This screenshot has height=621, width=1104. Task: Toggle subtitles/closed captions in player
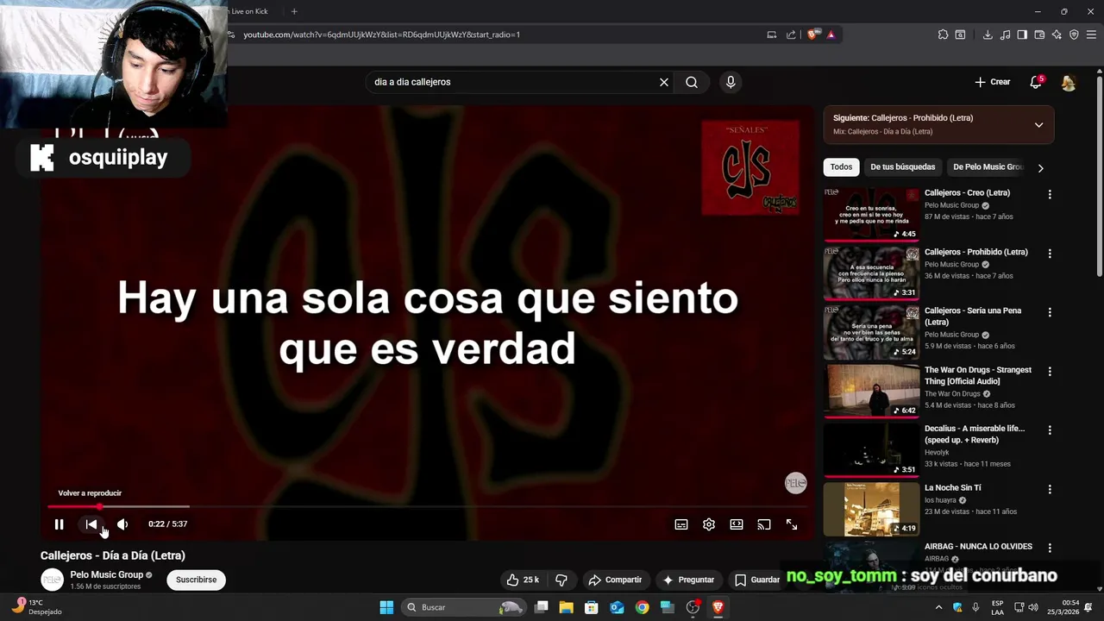click(681, 524)
